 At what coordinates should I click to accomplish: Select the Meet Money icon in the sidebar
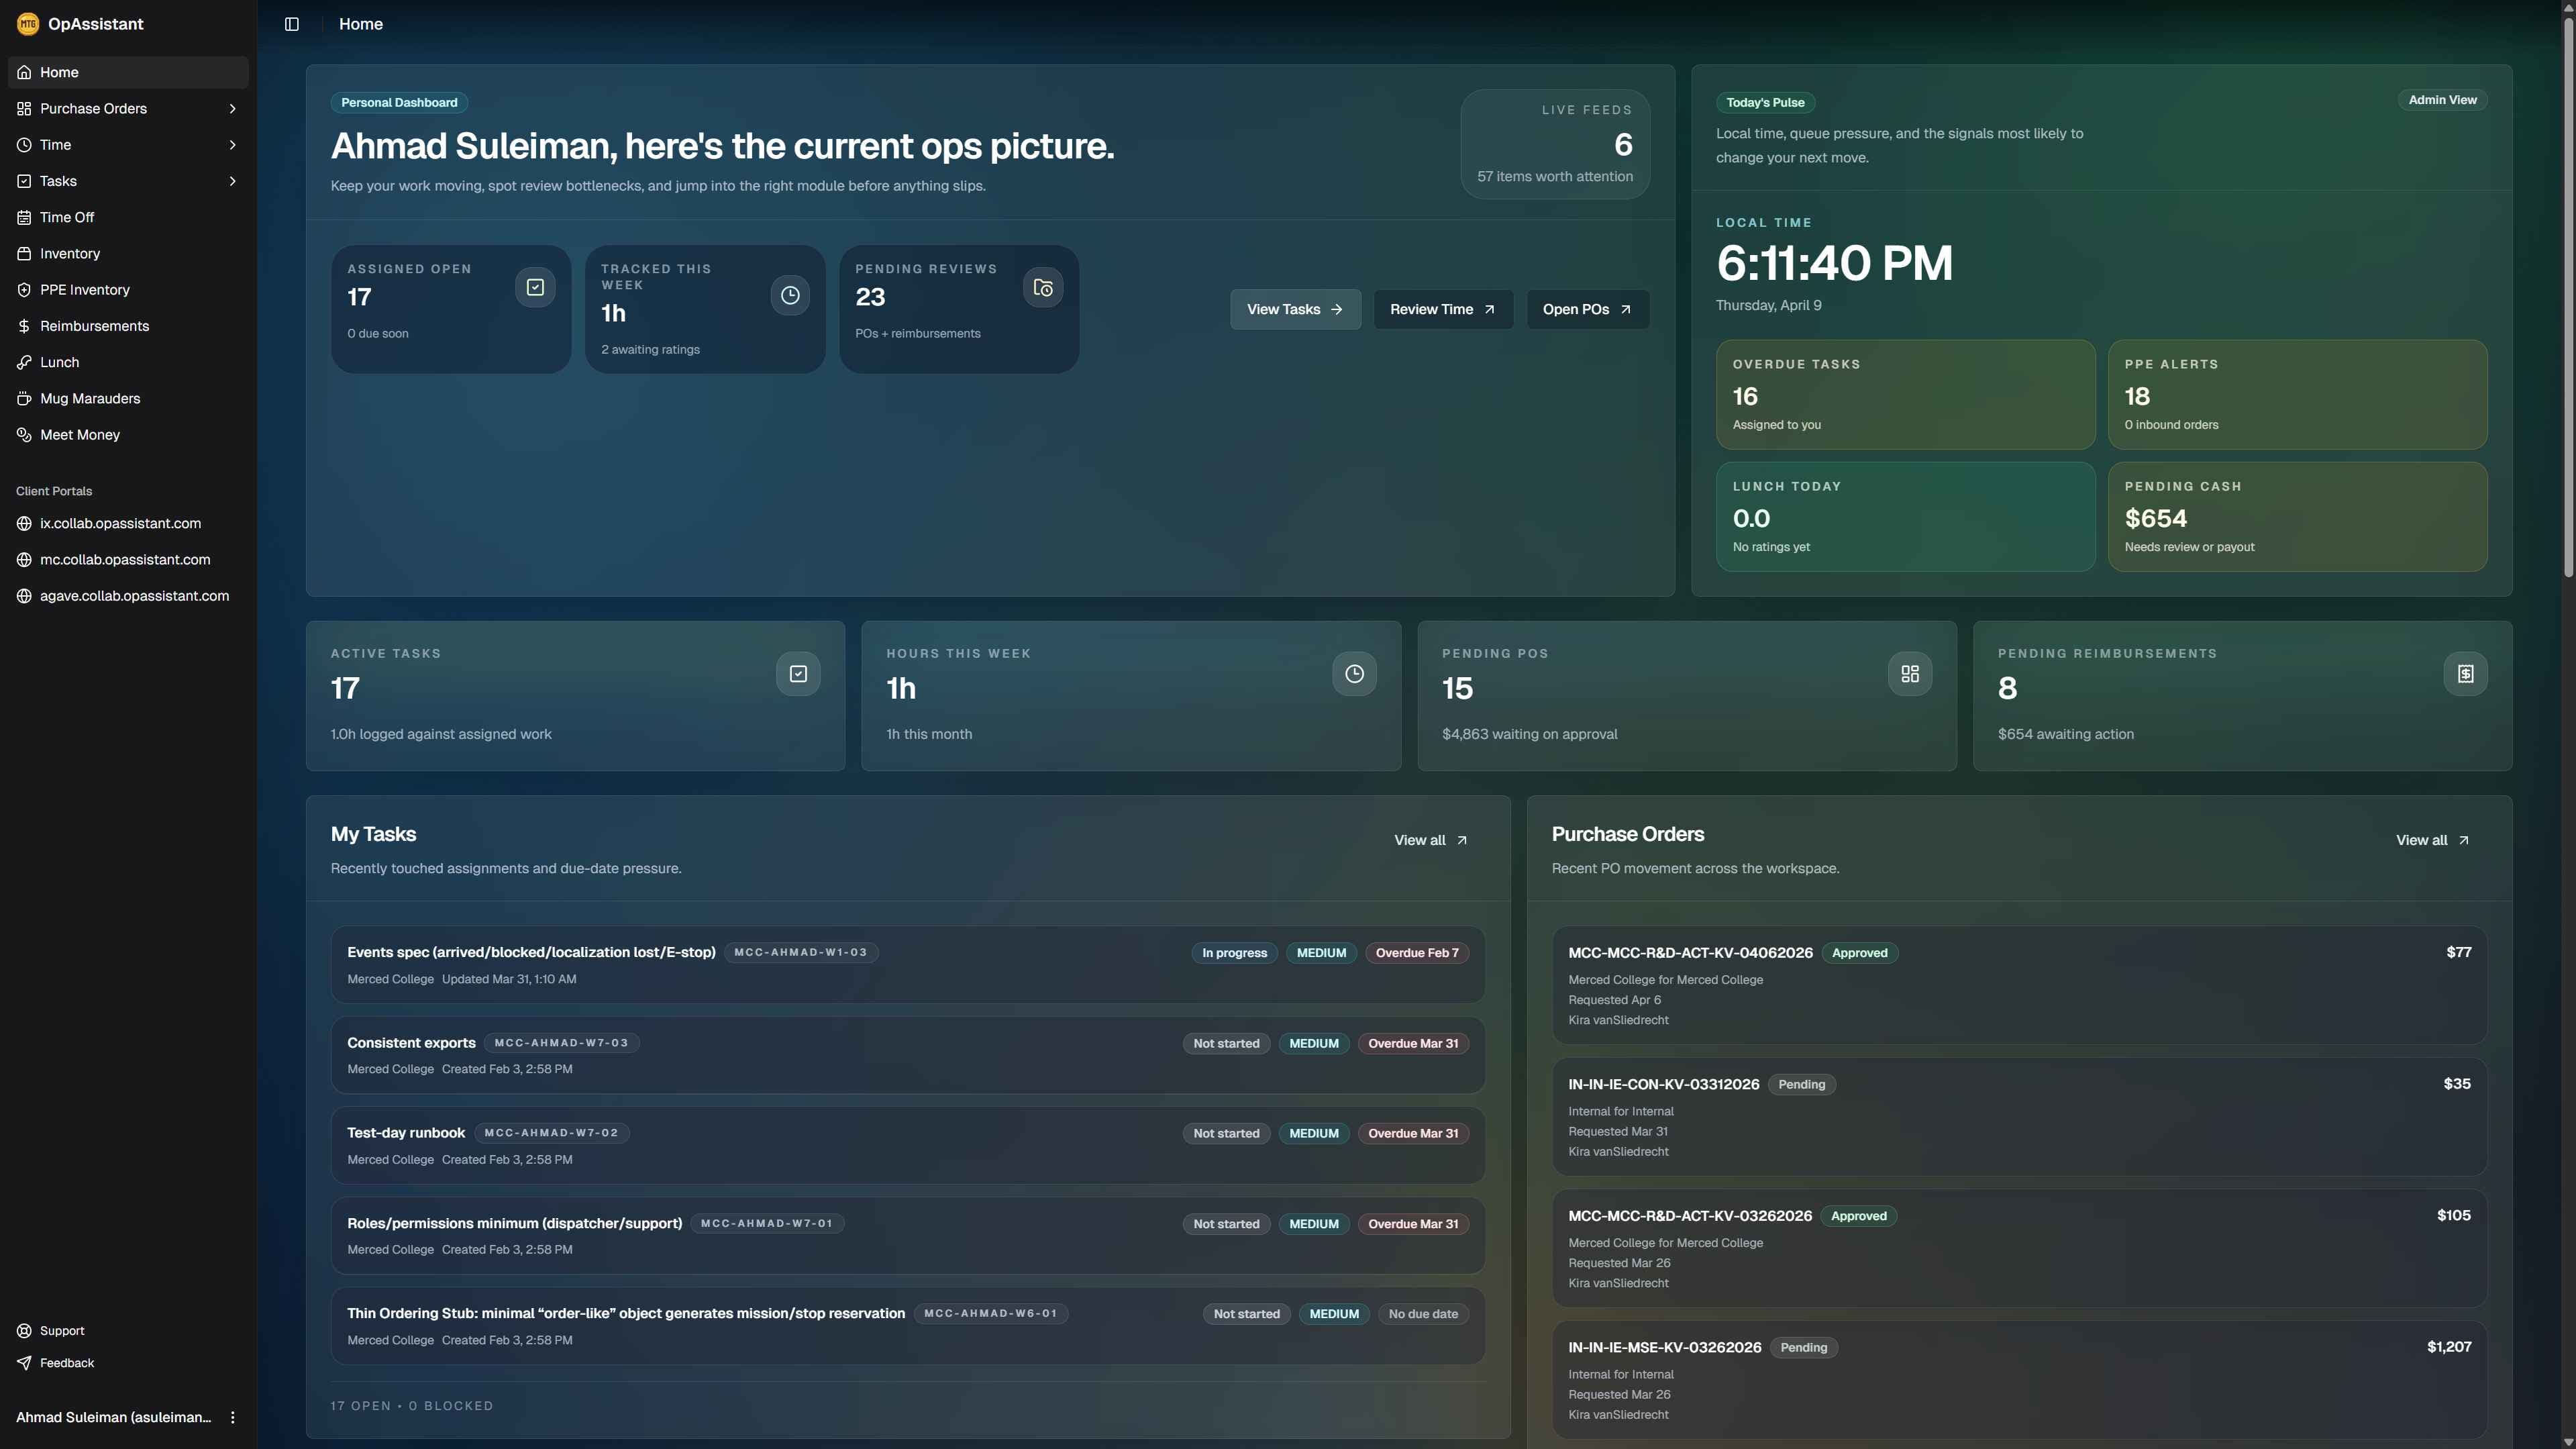pos(24,434)
